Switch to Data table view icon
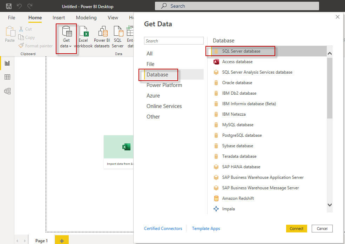The image size is (345, 244). (7, 77)
